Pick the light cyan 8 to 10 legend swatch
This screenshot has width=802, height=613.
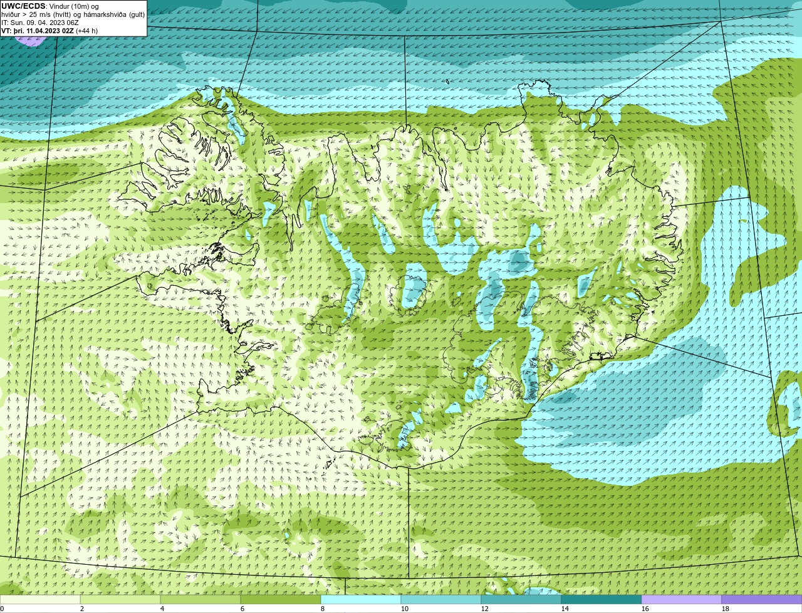pos(361,599)
